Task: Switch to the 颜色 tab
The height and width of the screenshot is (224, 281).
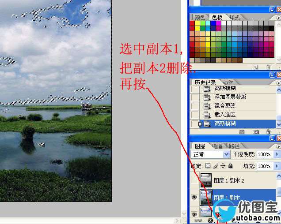Action: pyautogui.click(x=199, y=17)
